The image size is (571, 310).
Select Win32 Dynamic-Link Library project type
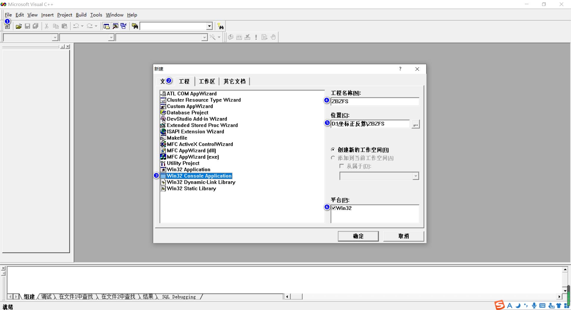(x=198, y=182)
